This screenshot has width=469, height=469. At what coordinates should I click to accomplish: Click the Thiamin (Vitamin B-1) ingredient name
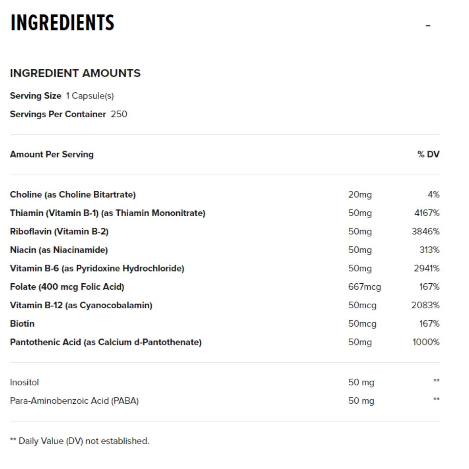[107, 213]
